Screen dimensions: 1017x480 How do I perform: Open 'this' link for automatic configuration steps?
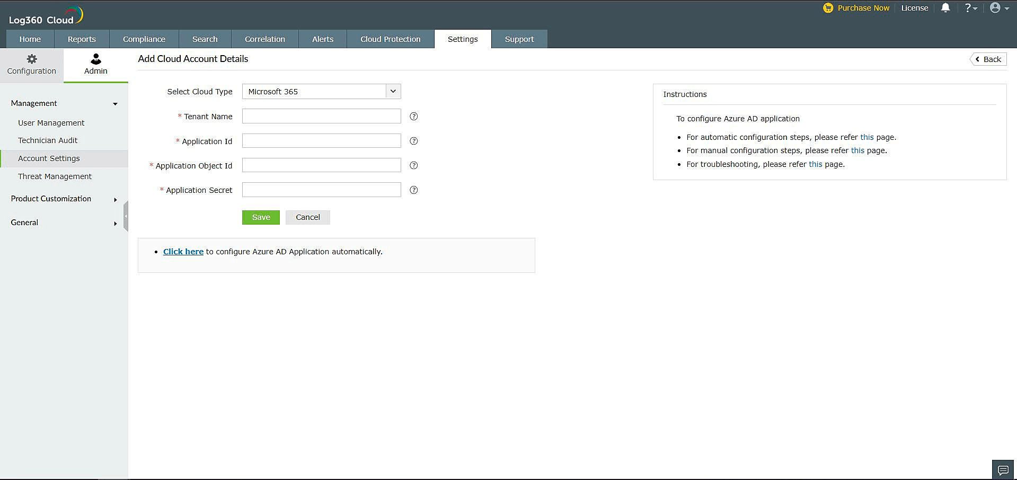click(x=867, y=137)
